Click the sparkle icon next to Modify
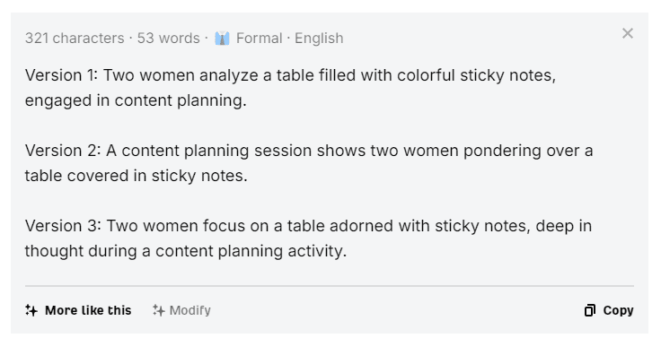The width and height of the screenshot is (661, 338). pyautogui.click(x=158, y=310)
